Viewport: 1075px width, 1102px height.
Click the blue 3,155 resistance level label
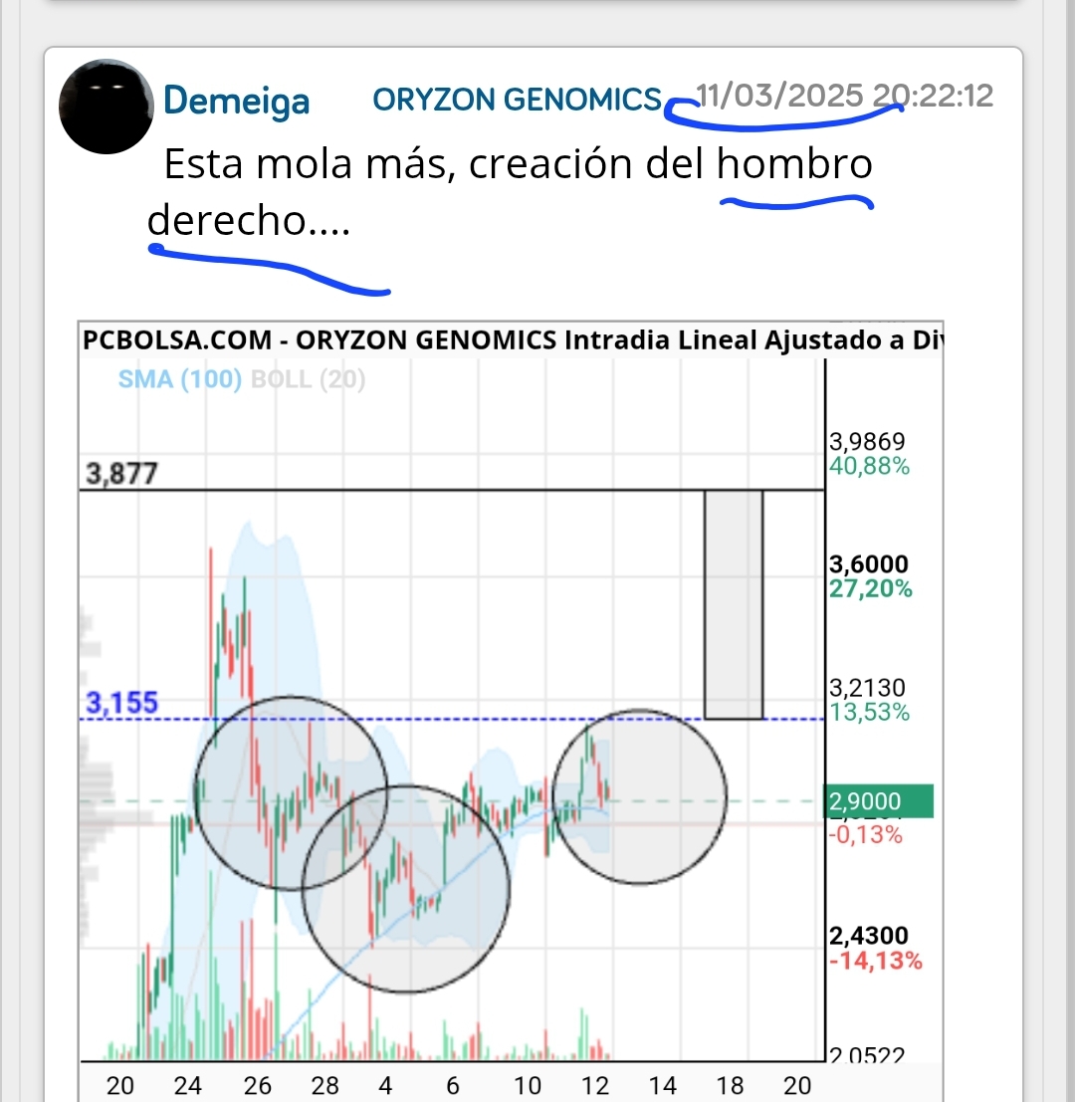[121, 702]
